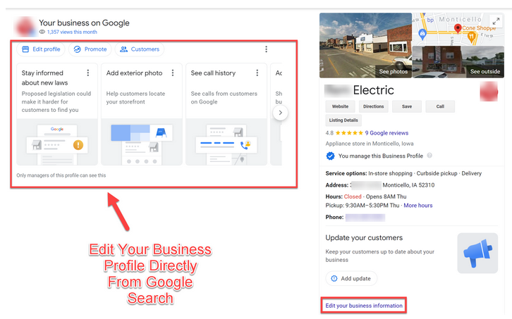Click the blue verified badge icon
Viewport: 512px width, 319px height.
(331, 156)
